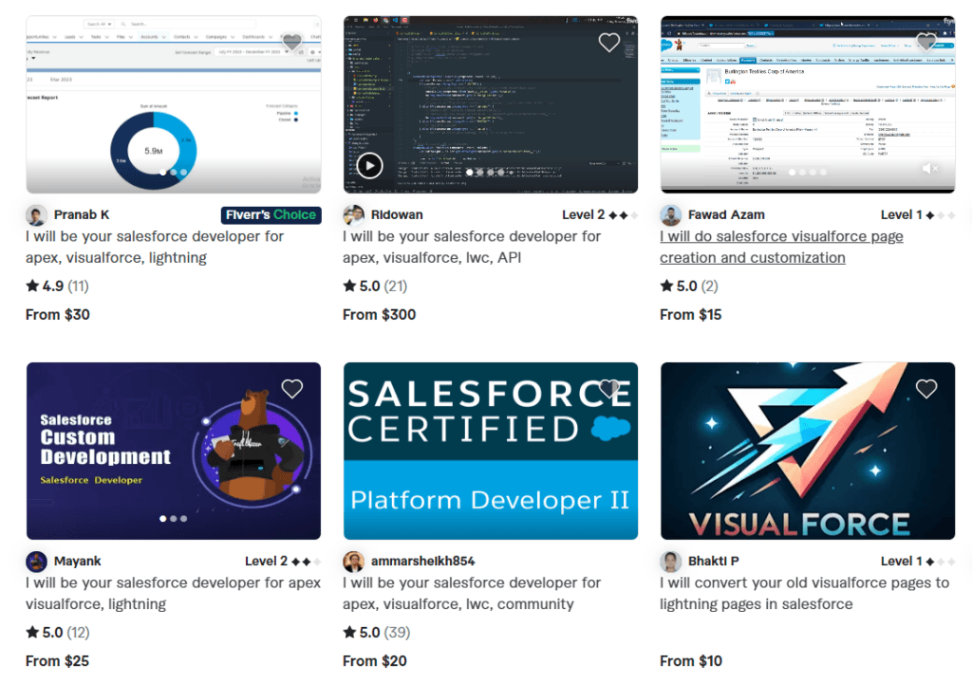This screenshot has width=972, height=683.
Task: Open Pranab K's profile avatar
Action: [x=37, y=215]
